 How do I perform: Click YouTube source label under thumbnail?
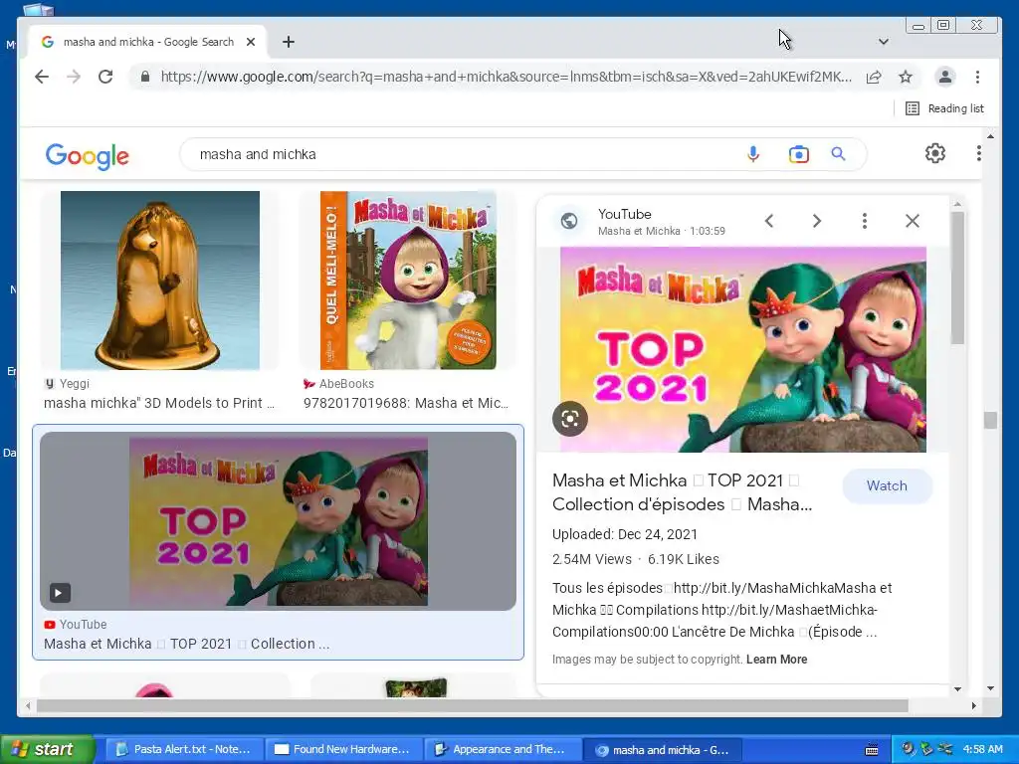click(76, 625)
